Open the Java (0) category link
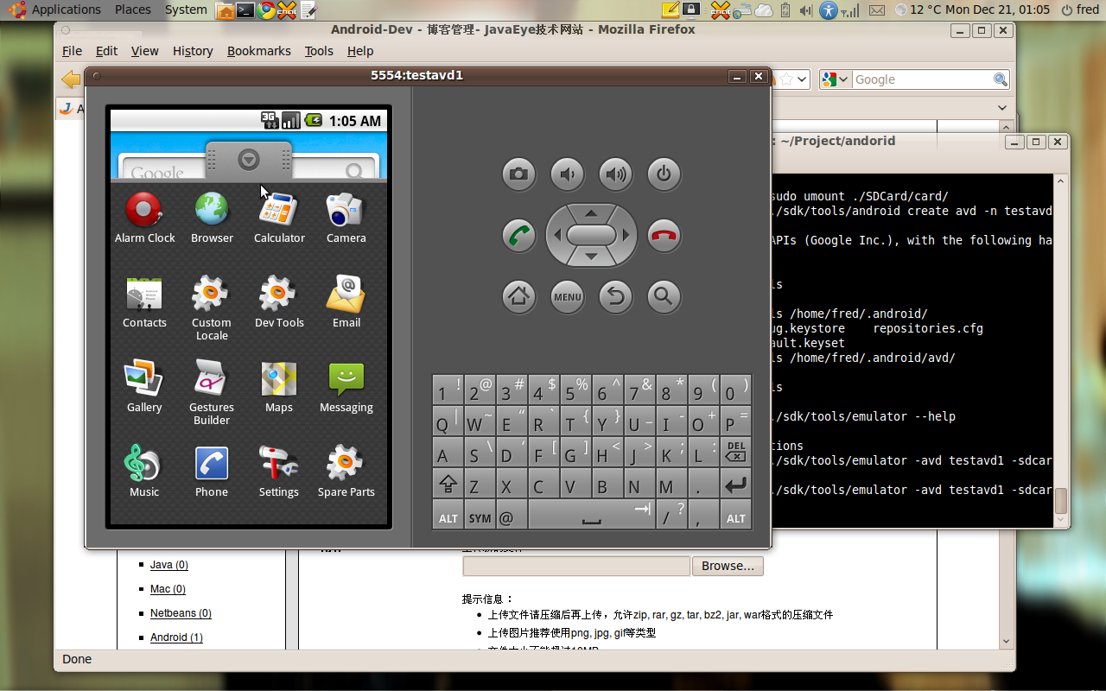1106x691 pixels. 169,565
